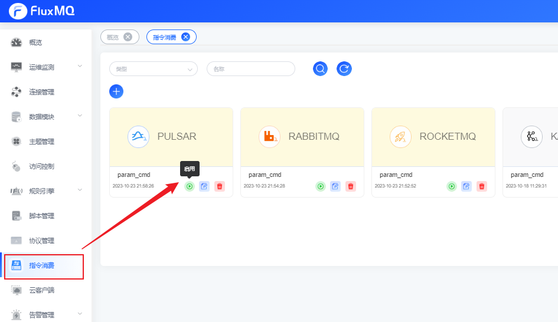
Task: Click the ROCKETMQ card title text
Action: tap(448, 136)
